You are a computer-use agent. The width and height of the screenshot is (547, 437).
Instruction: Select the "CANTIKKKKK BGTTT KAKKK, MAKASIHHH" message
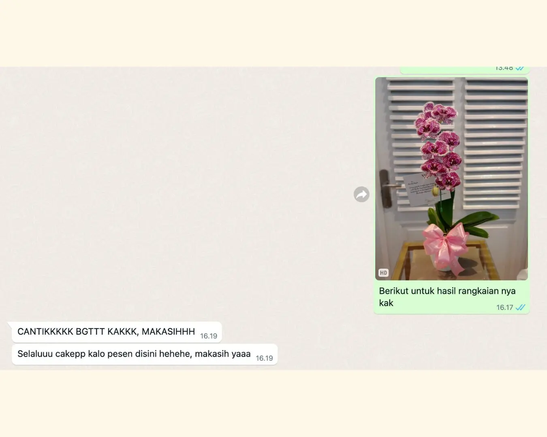[106, 332]
